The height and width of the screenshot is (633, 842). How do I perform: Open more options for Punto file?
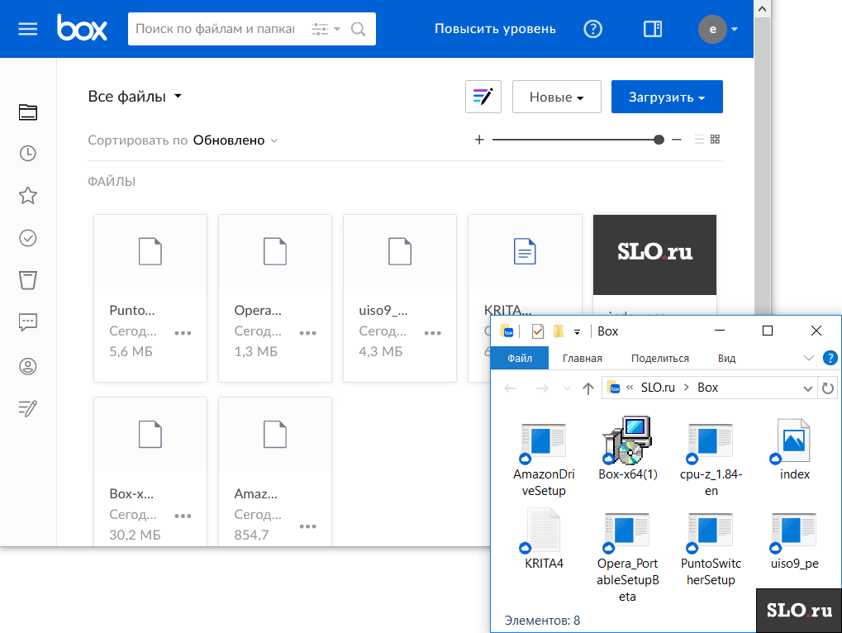[183, 333]
